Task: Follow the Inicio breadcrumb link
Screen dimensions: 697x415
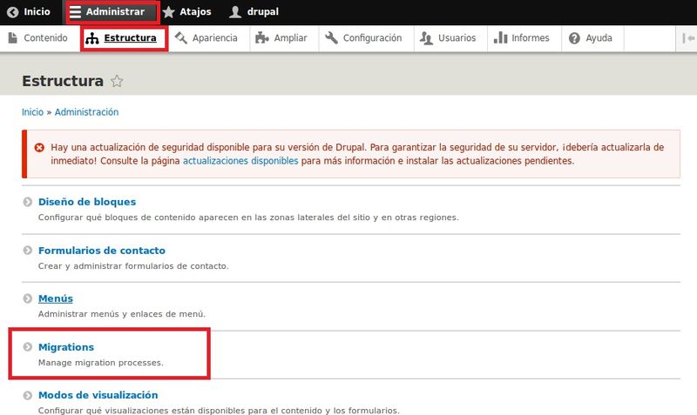Action: (x=32, y=112)
